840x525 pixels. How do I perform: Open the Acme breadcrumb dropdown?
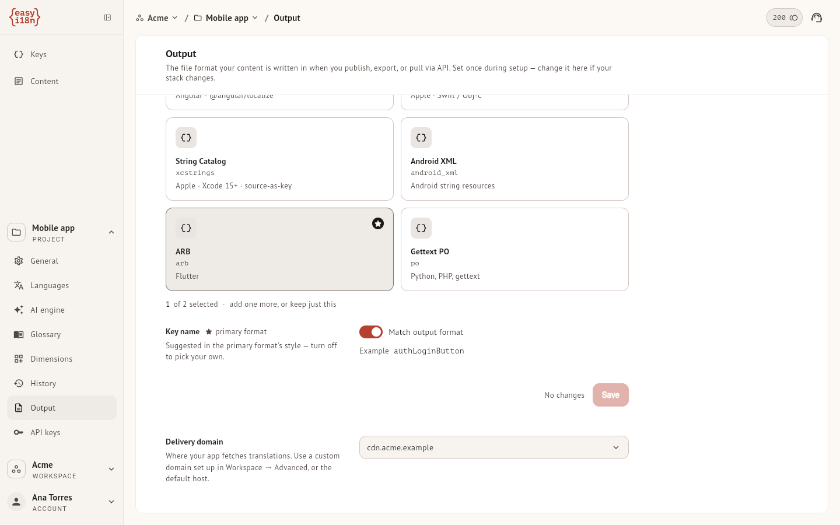(x=157, y=18)
